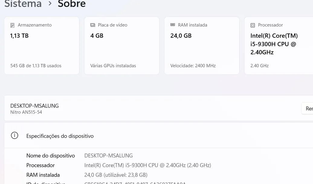Click the Renomear este PC button

[308, 108]
